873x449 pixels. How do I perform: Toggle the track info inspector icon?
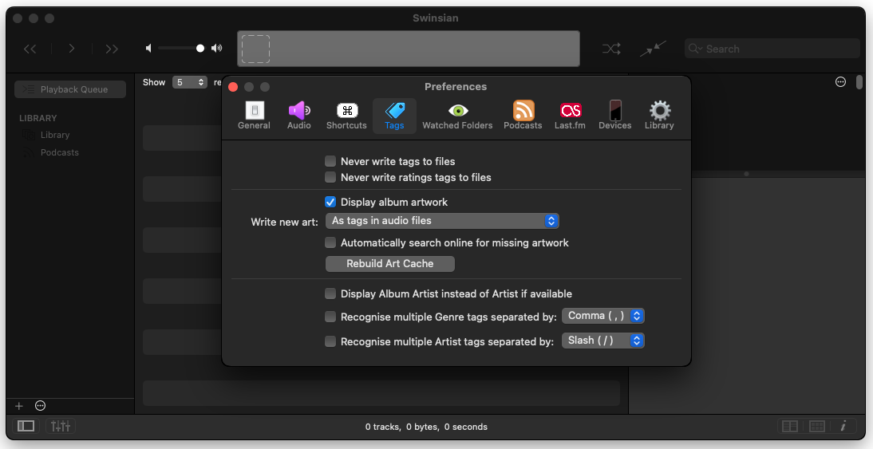coord(843,427)
